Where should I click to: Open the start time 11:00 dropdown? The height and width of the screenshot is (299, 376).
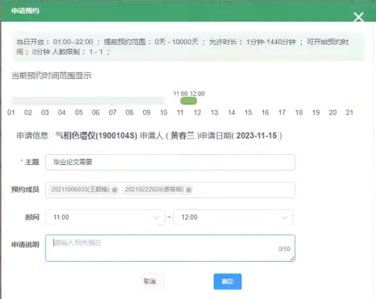(105, 217)
